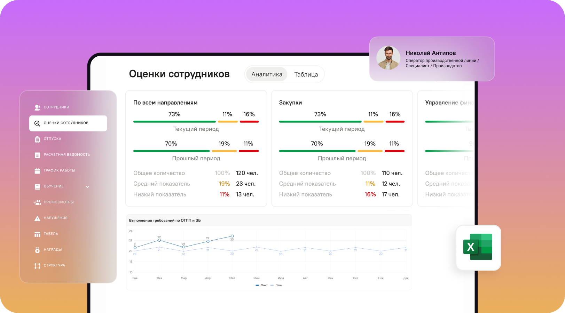Click the "По всем направлениям" card title
The image size is (565, 313).
point(165,103)
